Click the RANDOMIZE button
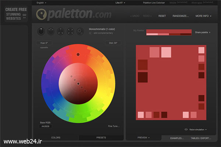 click(180, 16)
